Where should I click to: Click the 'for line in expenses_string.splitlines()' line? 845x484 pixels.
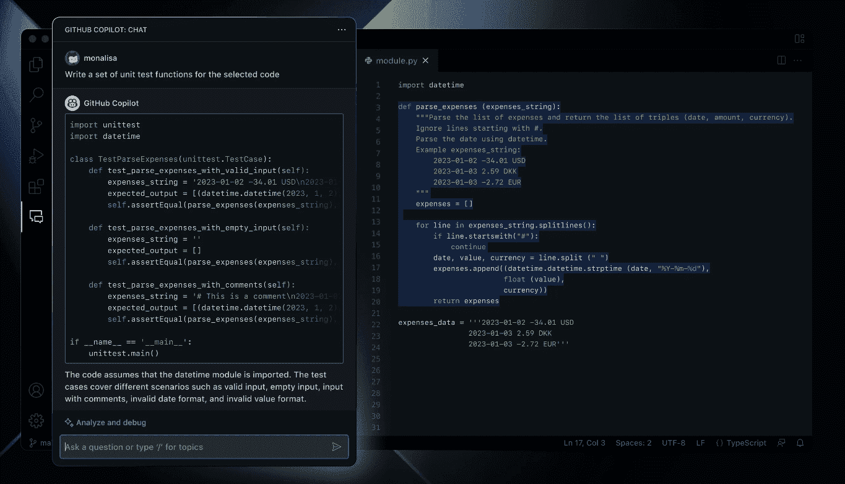(x=506, y=226)
